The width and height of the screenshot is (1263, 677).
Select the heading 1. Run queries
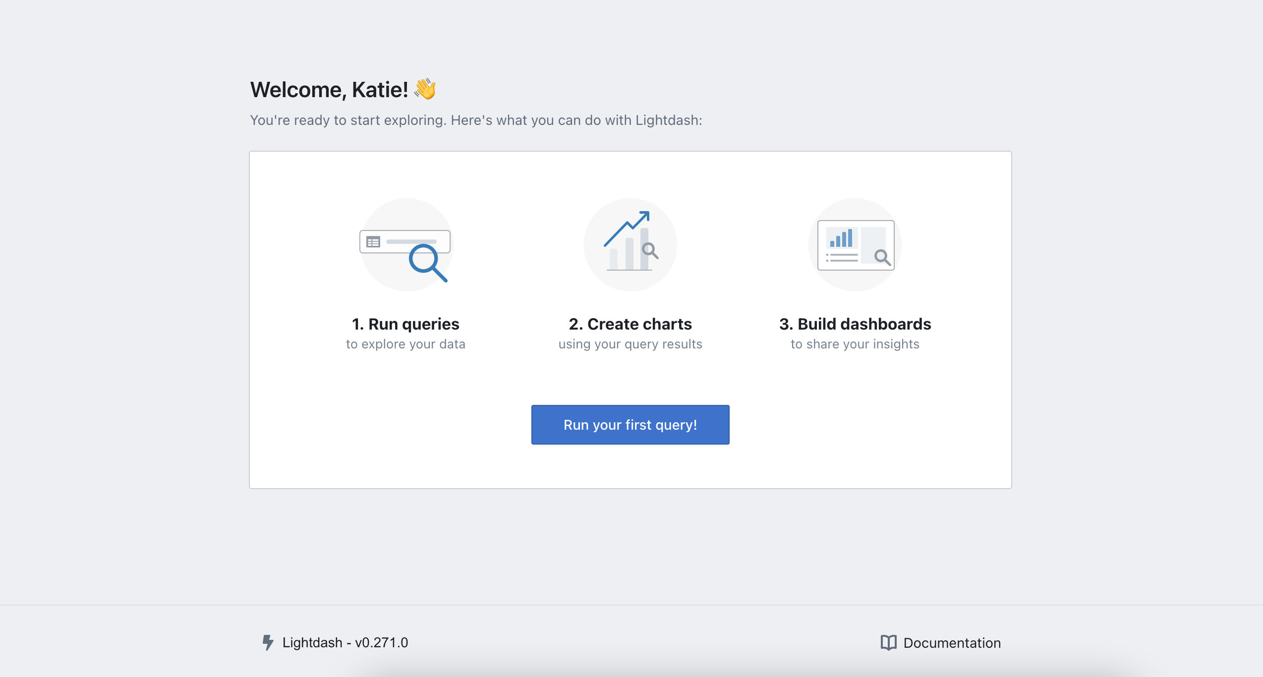point(405,324)
